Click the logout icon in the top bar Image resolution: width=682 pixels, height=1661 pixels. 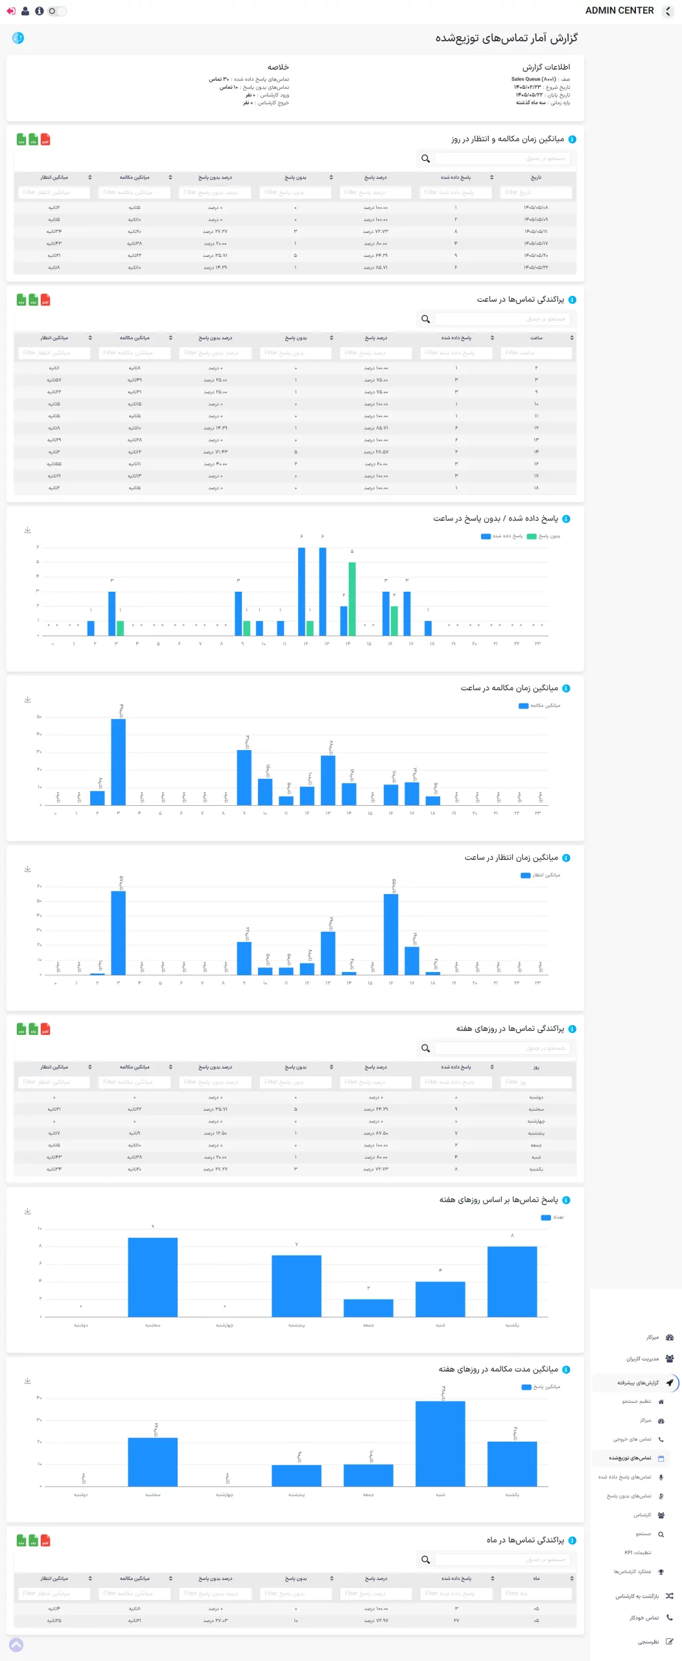tap(11, 11)
